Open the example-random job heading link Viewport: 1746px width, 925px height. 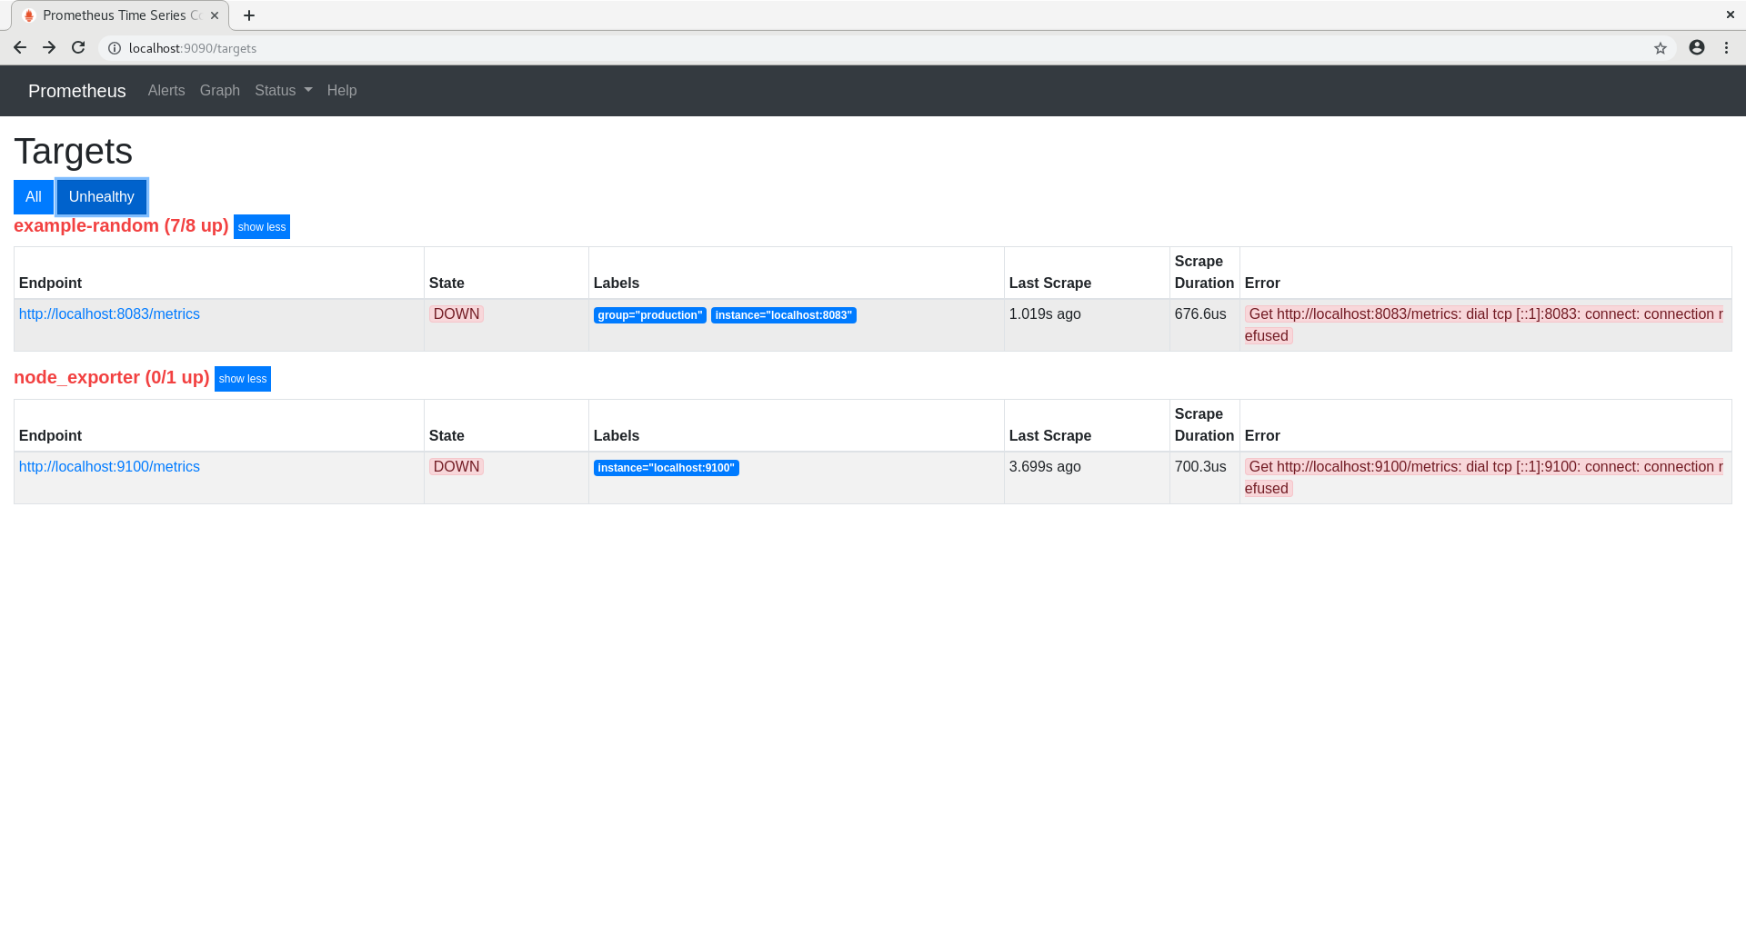click(121, 225)
